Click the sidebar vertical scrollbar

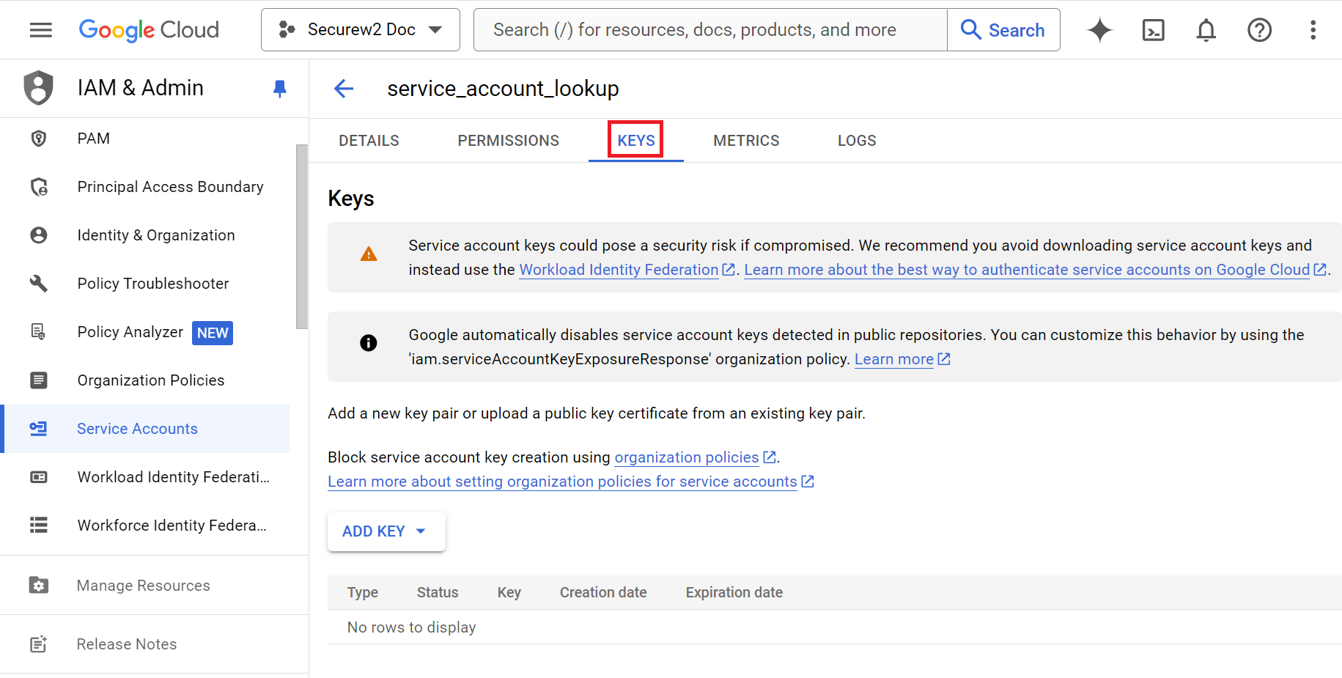coord(301,236)
